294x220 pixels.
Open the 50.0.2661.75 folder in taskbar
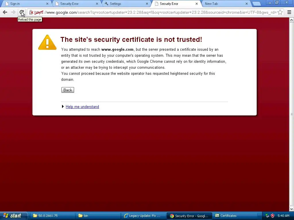pyautogui.click(x=53, y=216)
